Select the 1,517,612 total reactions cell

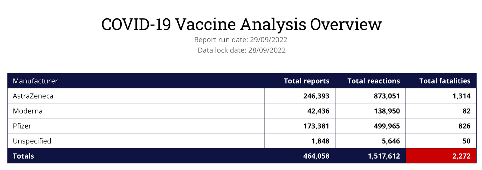[371, 156]
